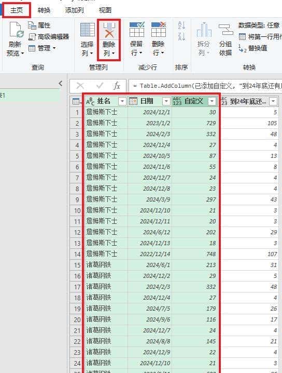Click the ABC type icon of 姓名 column

pyautogui.click(x=90, y=102)
